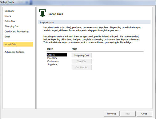Choose Customers in the Import list
The width and height of the screenshot is (156, 119).
(53, 61)
